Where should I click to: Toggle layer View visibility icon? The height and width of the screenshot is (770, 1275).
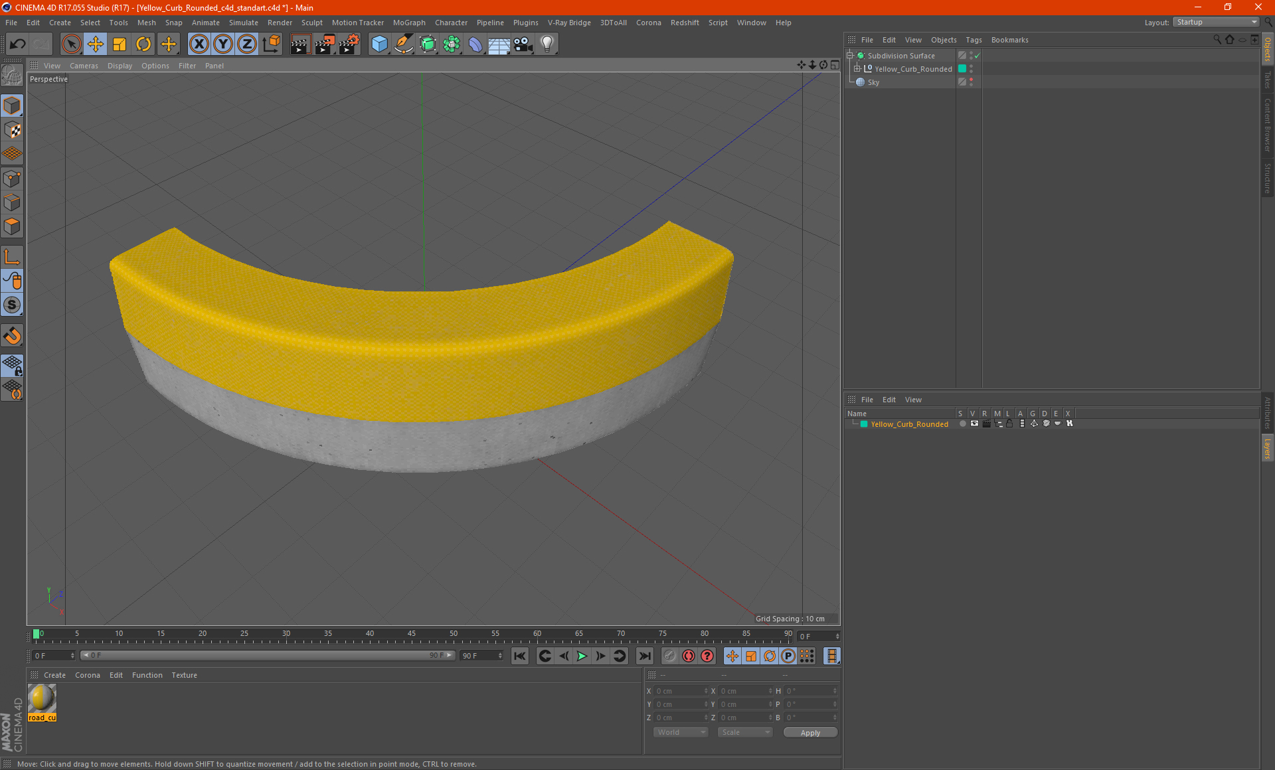pos(974,424)
